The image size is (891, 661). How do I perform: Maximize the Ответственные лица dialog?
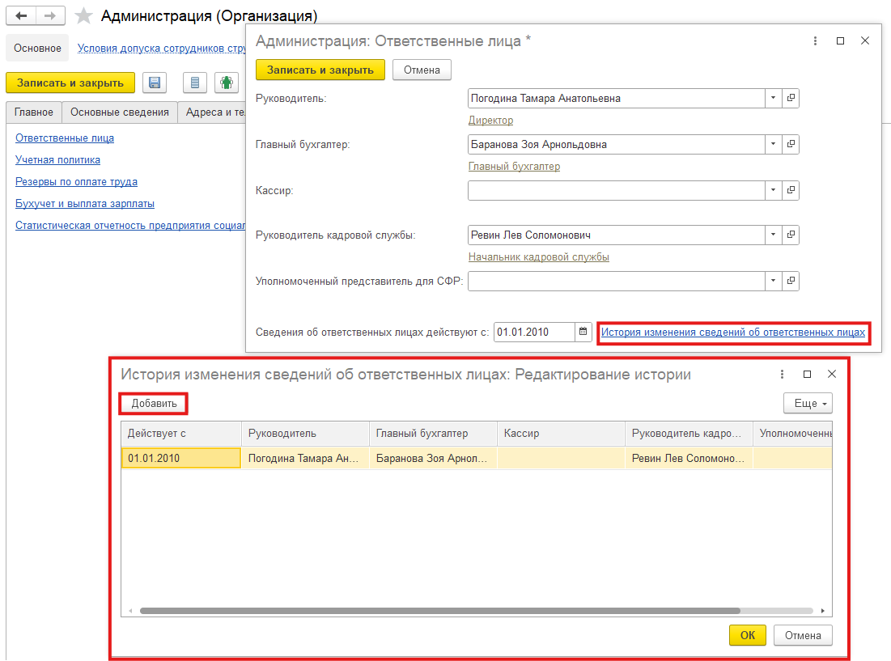pos(841,41)
